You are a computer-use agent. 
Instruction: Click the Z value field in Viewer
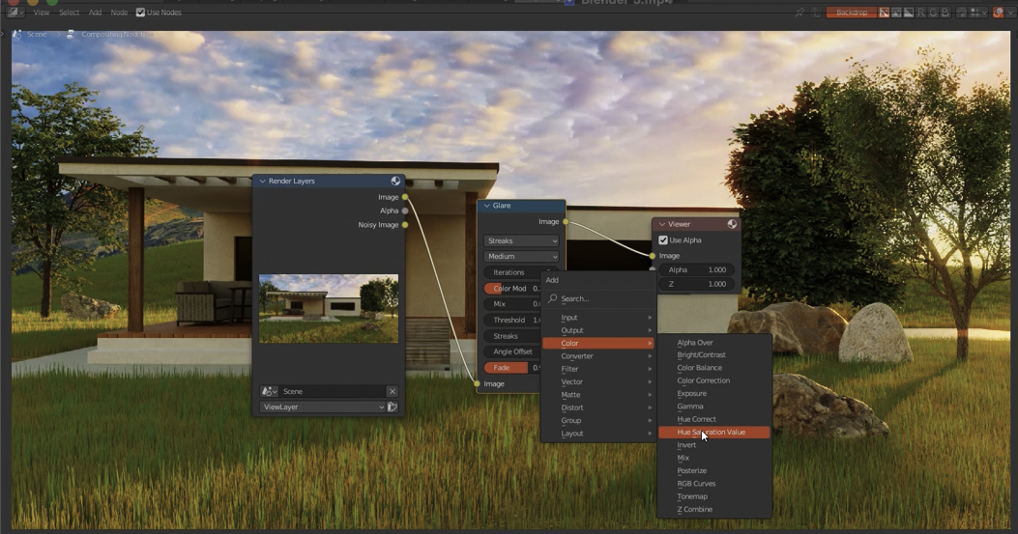pos(697,284)
